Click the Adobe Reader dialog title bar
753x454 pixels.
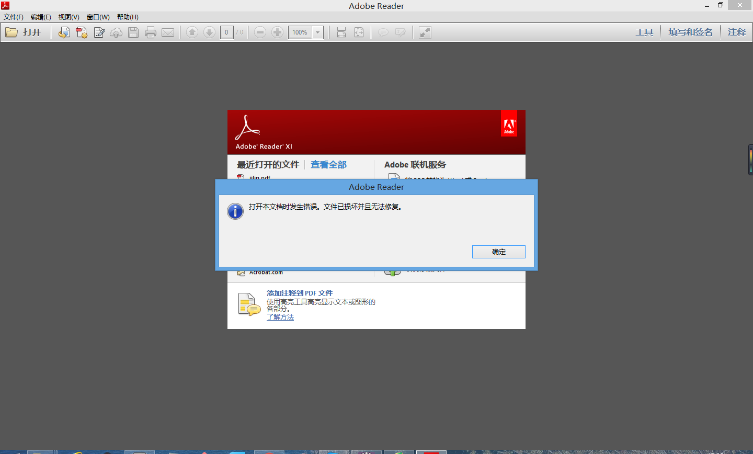pyautogui.click(x=376, y=187)
